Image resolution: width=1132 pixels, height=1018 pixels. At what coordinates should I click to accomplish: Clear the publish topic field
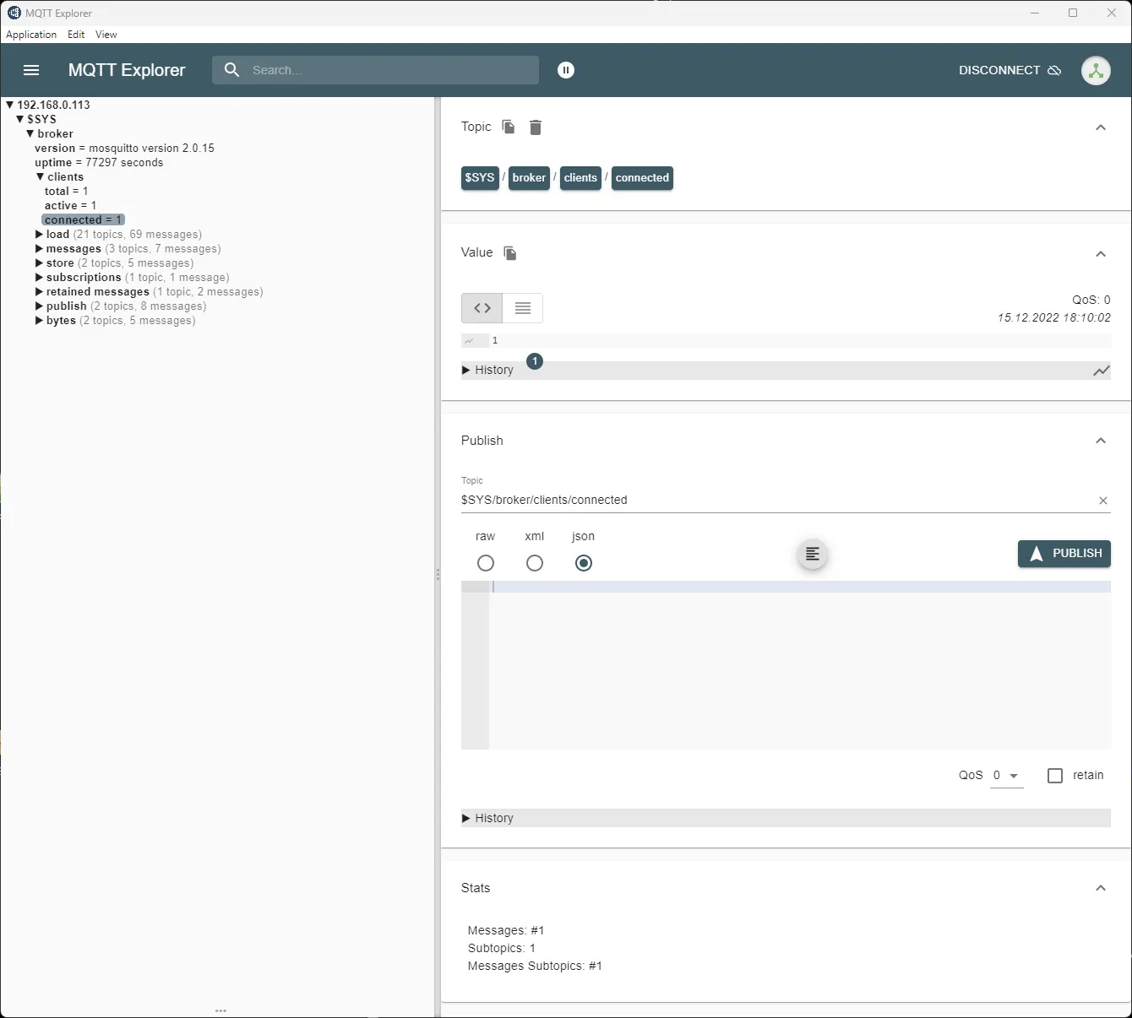[x=1103, y=501]
